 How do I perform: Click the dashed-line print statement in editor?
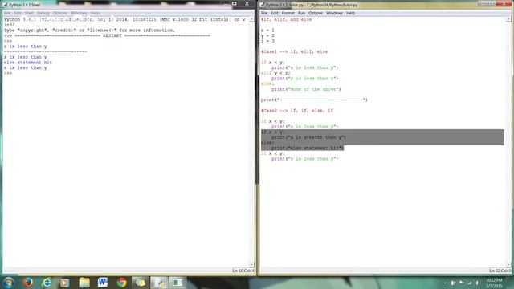[x=314, y=100]
